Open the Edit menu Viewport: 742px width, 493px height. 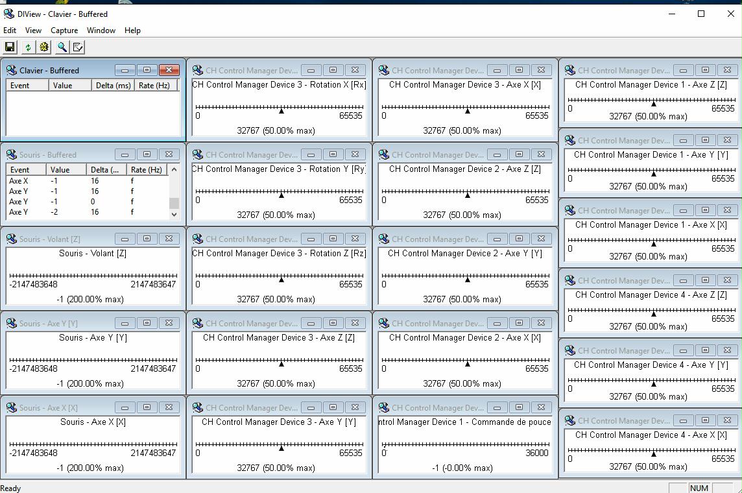coord(10,30)
